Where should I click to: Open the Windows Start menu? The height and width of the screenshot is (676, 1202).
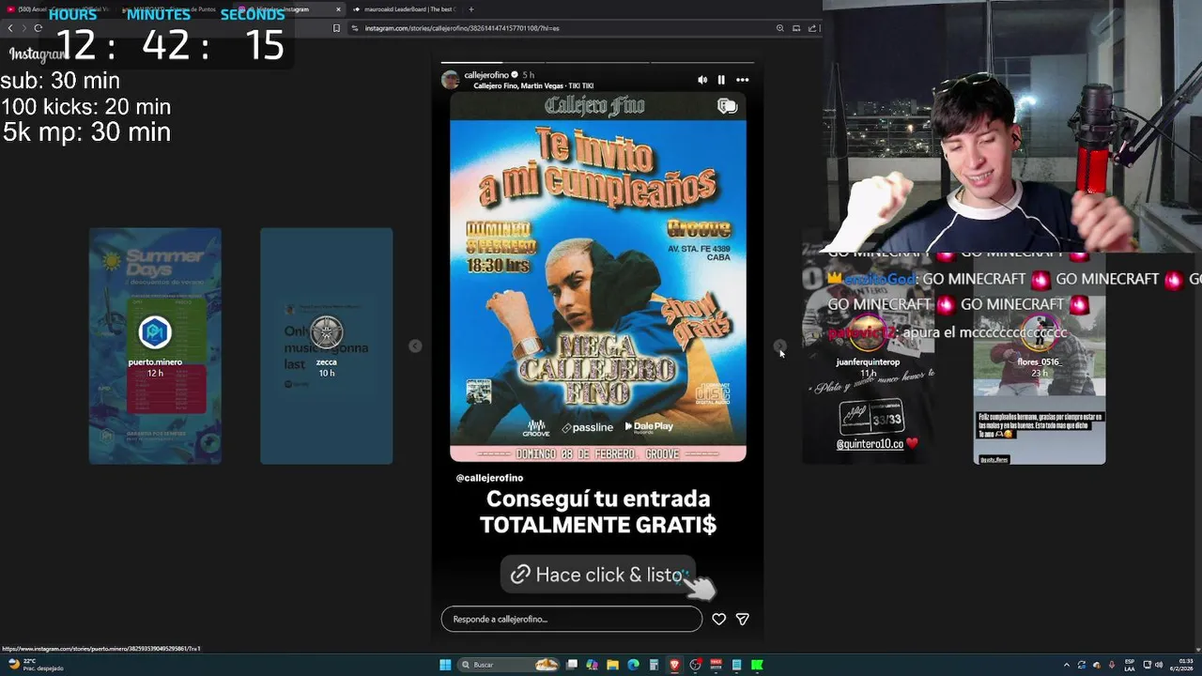[x=445, y=665]
